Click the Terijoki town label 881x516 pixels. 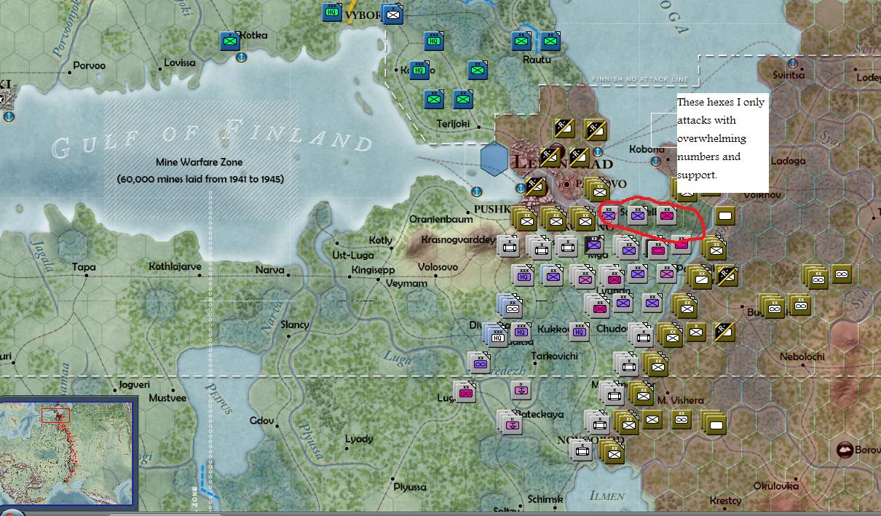pyautogui.click(x=454, y=124)
